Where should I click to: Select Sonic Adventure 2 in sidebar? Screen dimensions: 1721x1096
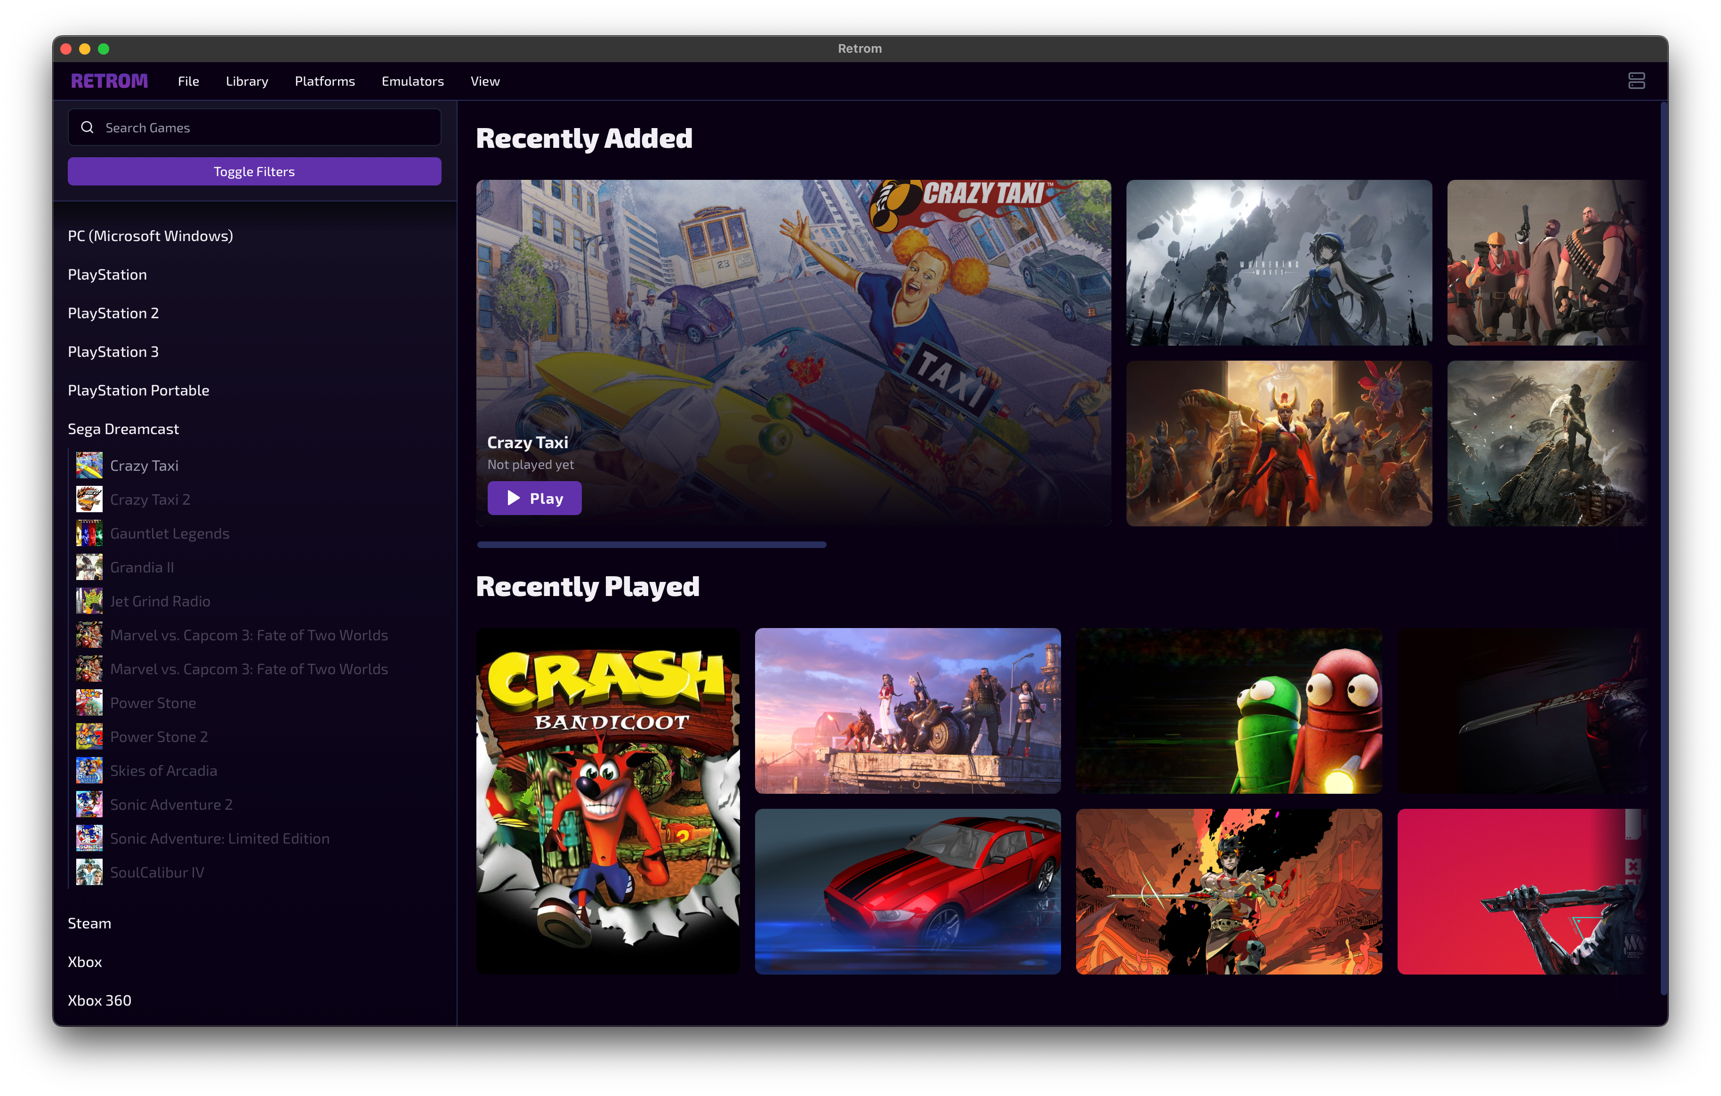(x=171, y=804)
